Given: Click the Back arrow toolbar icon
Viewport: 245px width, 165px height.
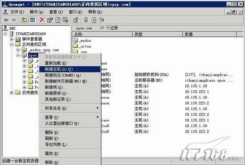Looking at the screenshot, I should click(x=6, y=20).
